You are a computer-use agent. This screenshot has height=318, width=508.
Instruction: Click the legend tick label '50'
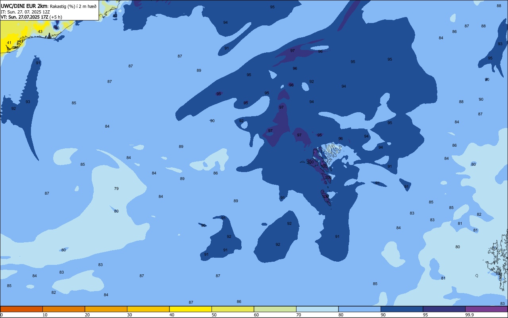point(214,315)
